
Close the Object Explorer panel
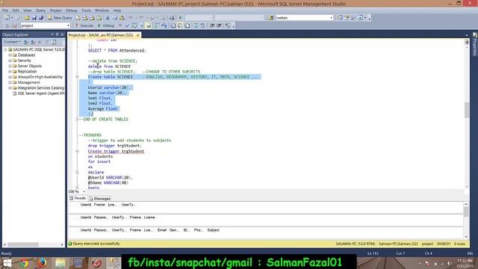pyautogui.click(x=62, y=34)
